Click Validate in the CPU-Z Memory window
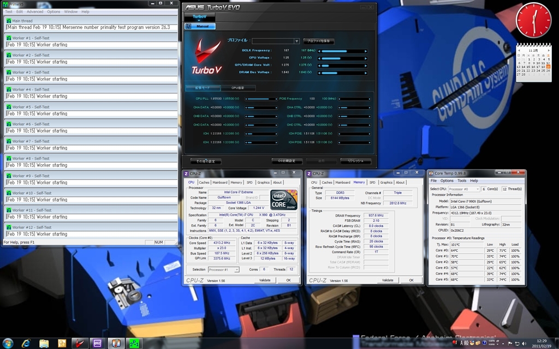This screenshot has height=349, width=559. click(388, 280)
